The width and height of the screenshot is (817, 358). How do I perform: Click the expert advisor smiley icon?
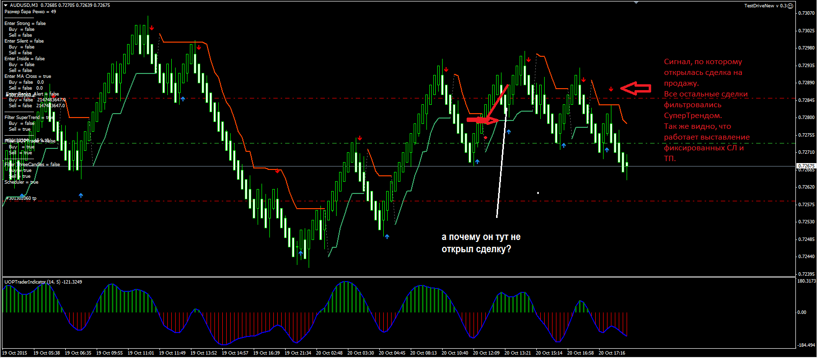tap(790, 6)
